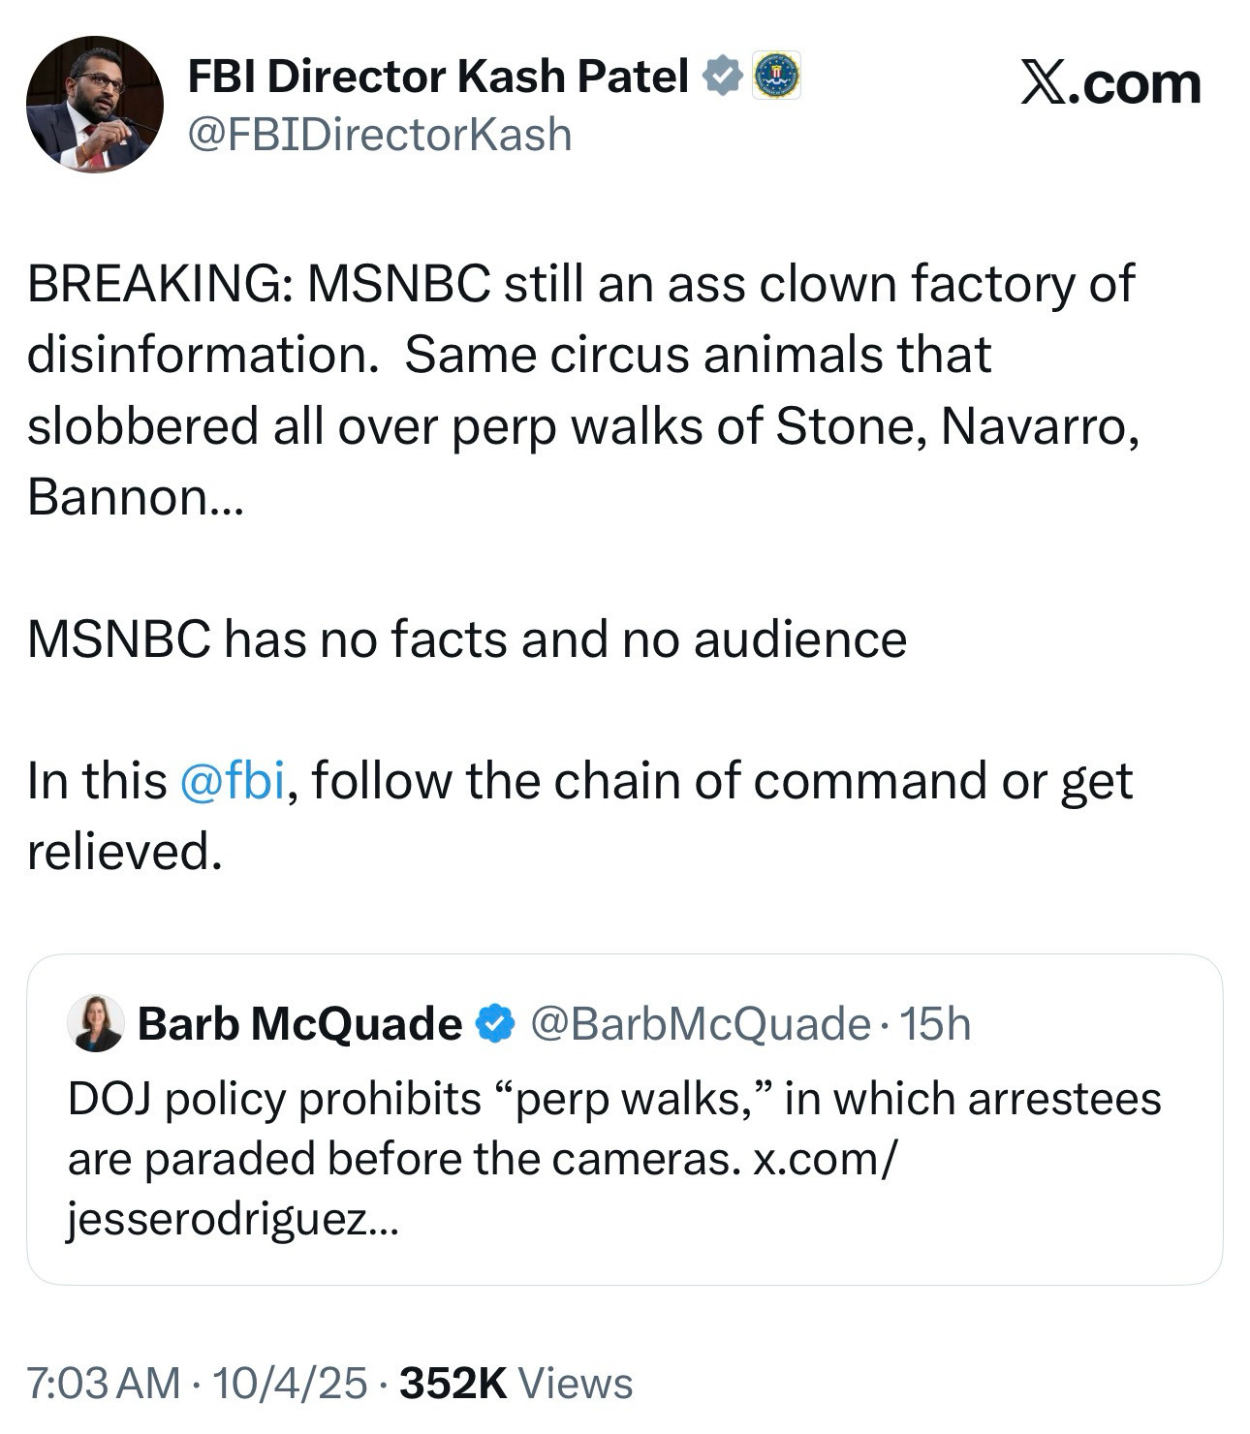The image size is (1250, 1434).
Task: Click the gray verified checkmark badge
Action: pyautogui.click(x=722, y=77)
